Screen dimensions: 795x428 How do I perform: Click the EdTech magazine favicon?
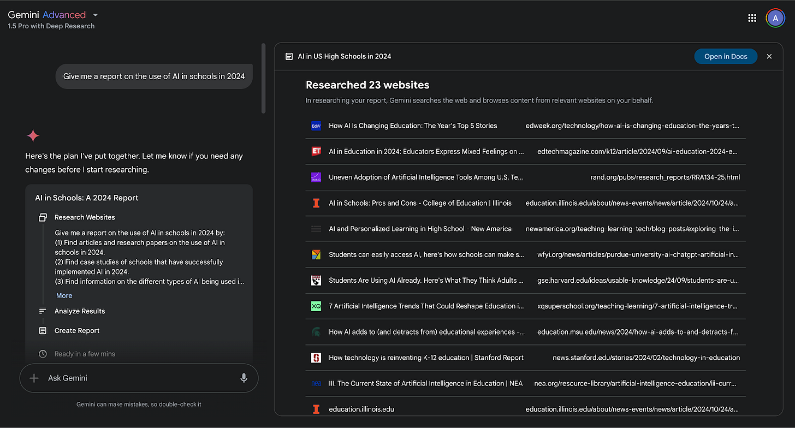(316, 151)
